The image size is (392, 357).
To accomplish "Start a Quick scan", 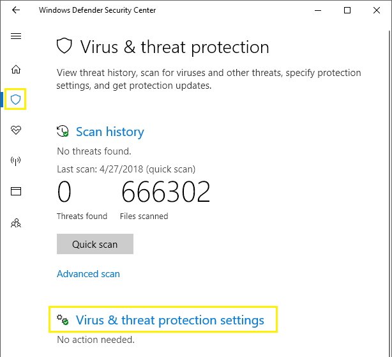I will click(95, 244).
